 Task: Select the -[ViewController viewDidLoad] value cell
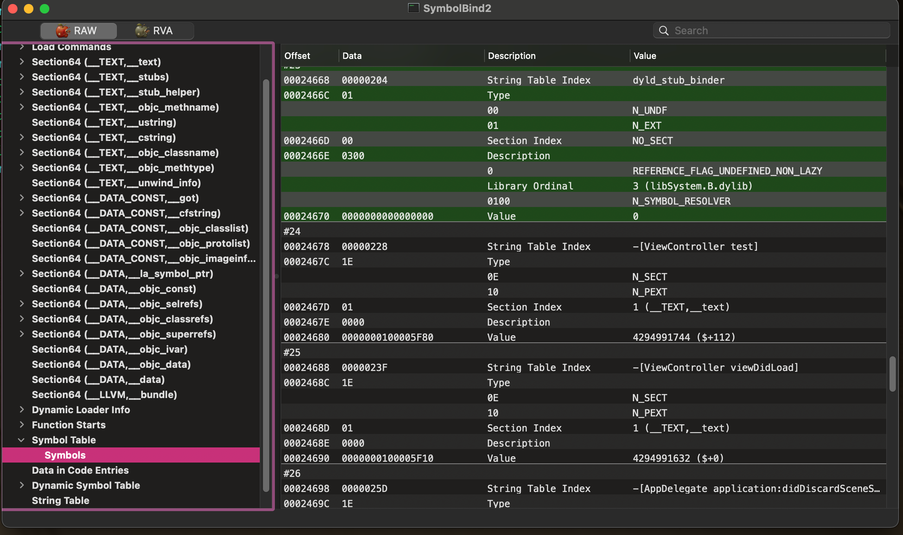point(716,367)
